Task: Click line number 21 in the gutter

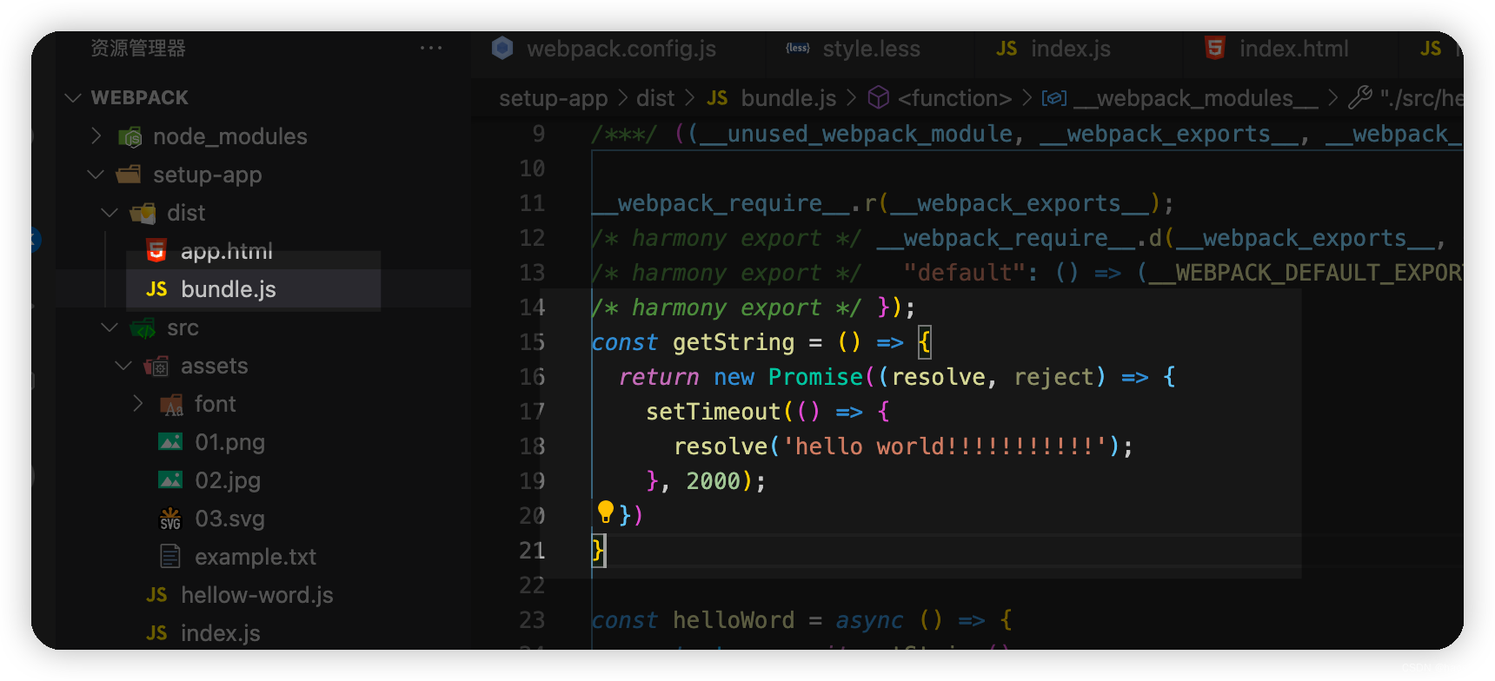Action: 532,551
